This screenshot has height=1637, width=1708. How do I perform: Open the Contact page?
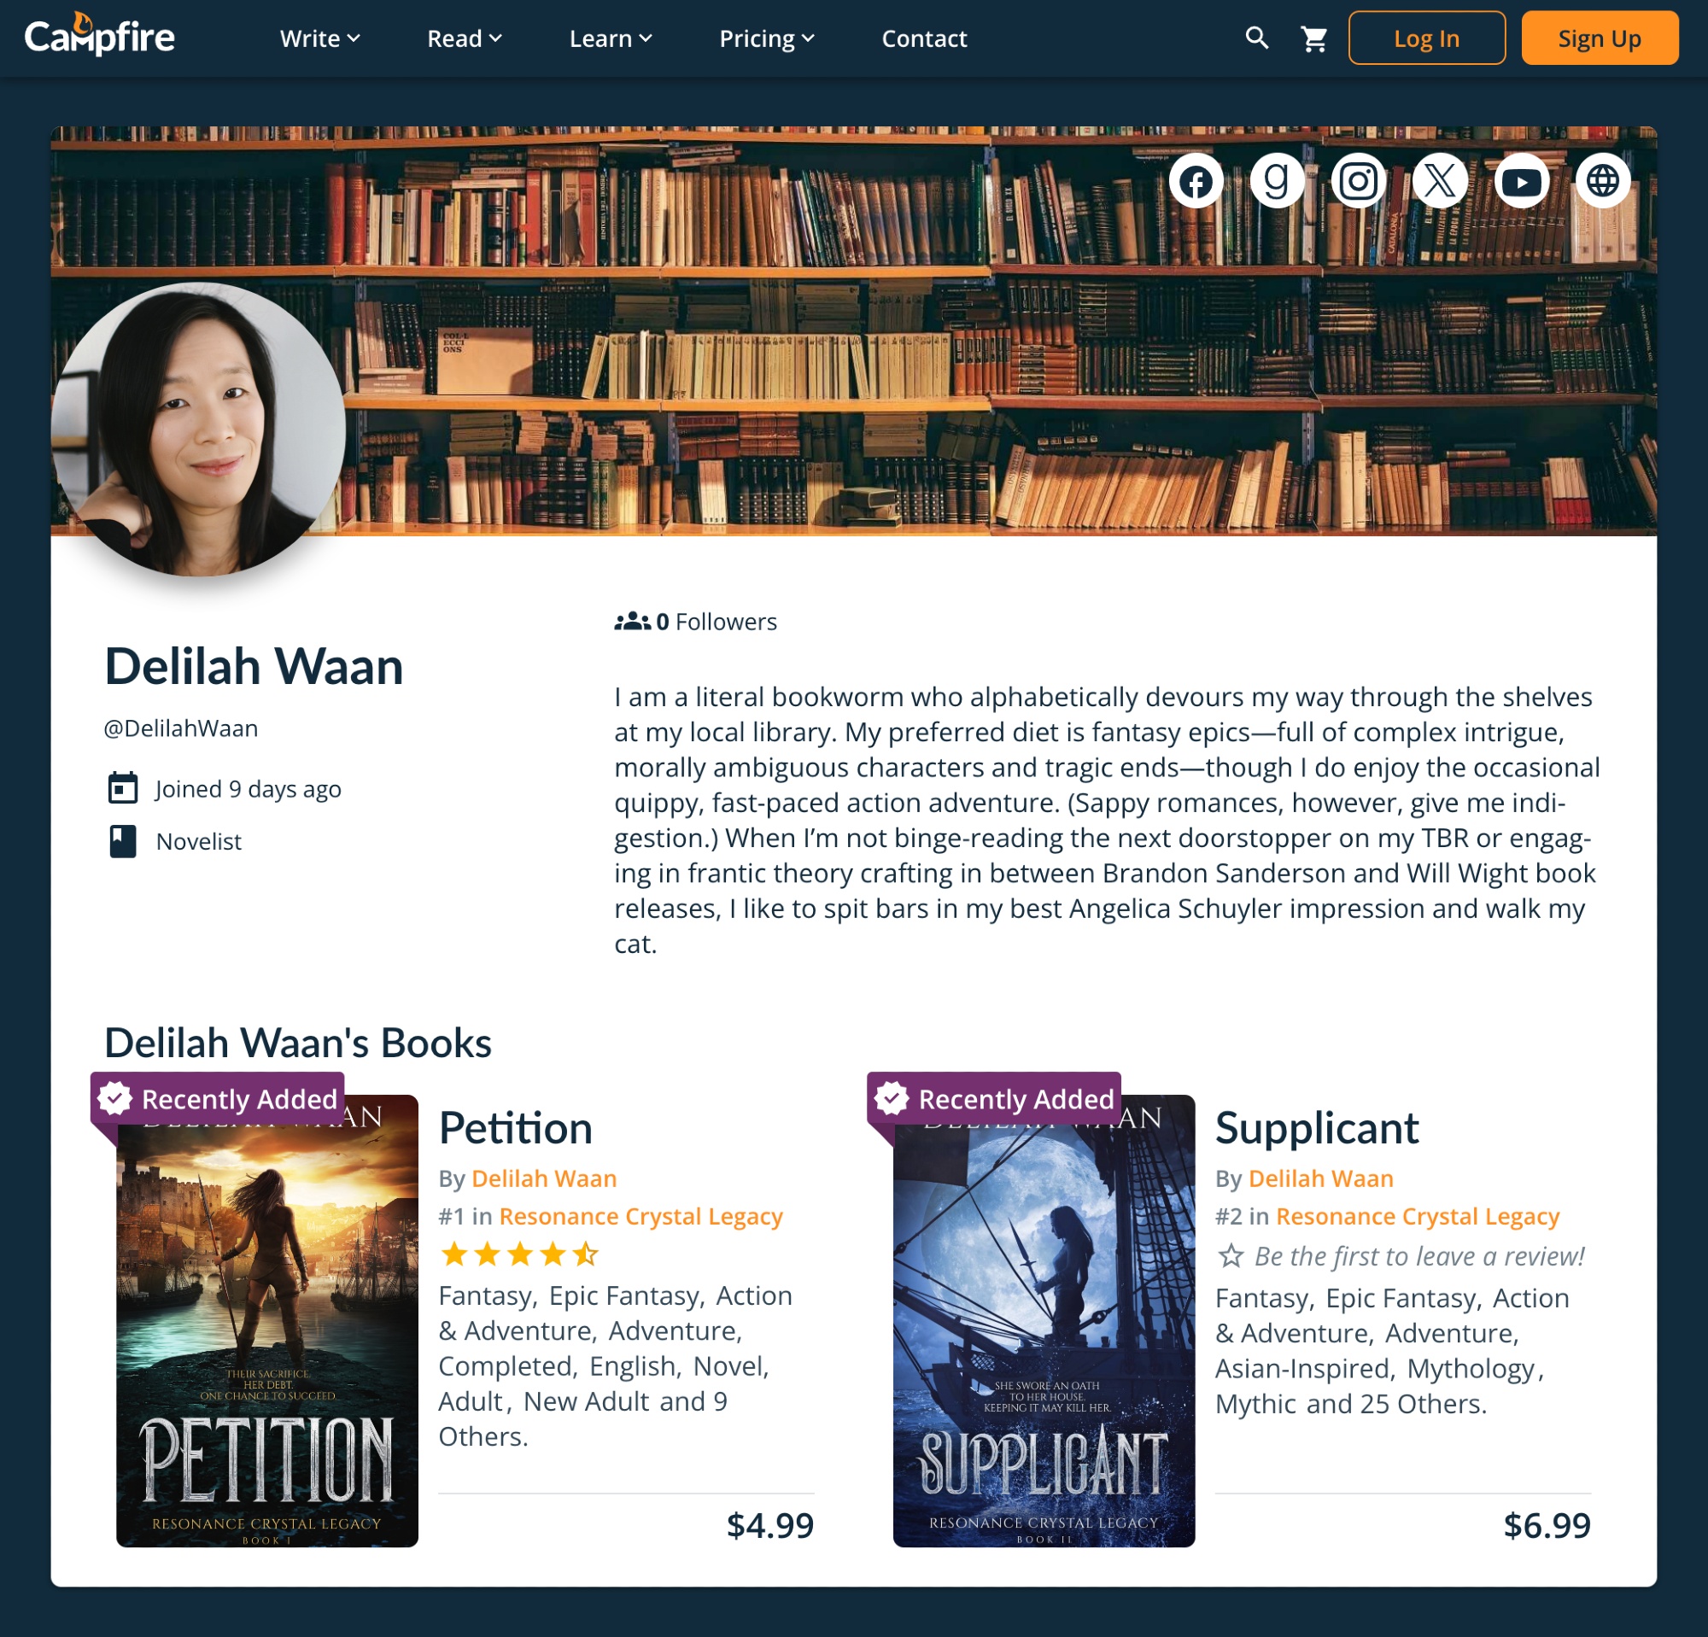tap(924, 38)
